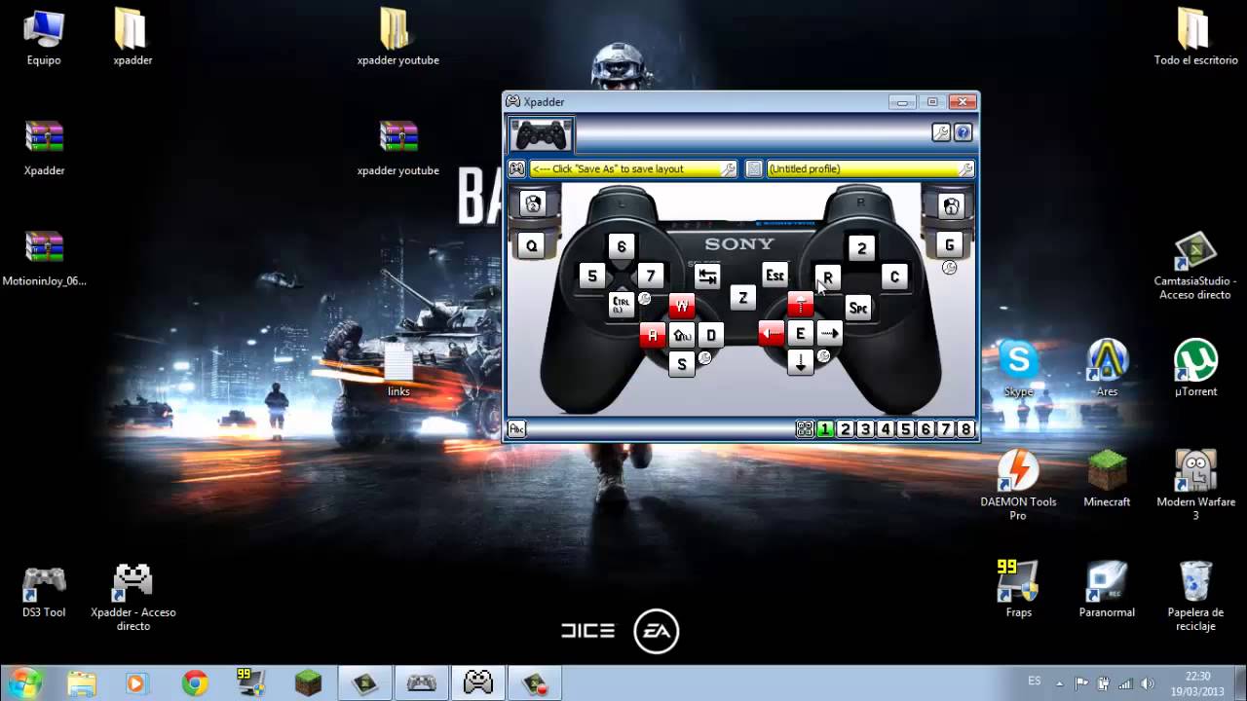Click the Tab key assignment on Select button
This screenshot has width=1247, height=701.
point(707,277)
